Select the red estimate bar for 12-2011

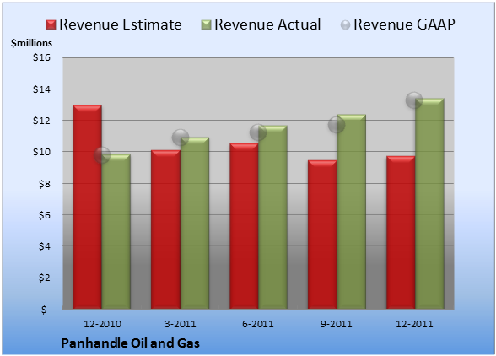point(401,233)
